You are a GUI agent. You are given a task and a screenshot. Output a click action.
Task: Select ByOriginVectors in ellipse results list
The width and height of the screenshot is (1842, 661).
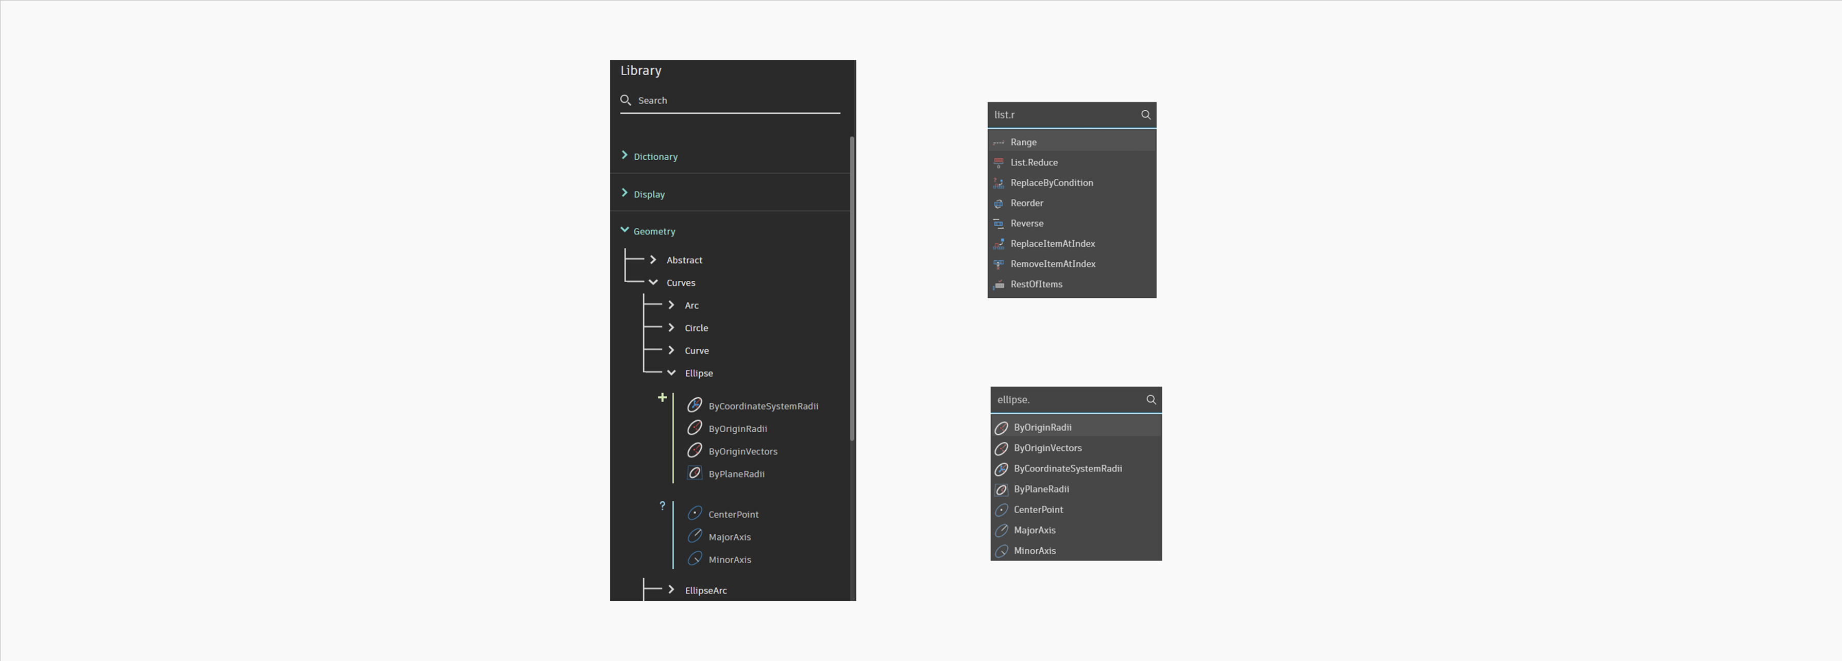tap(1047, 448)
